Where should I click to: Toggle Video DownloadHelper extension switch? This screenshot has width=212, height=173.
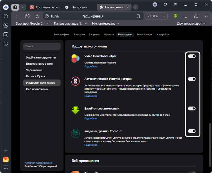pyautogui.click(x=192, y=56)
